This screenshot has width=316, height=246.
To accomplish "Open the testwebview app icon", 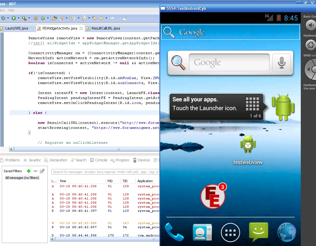I will coord(248,149).
